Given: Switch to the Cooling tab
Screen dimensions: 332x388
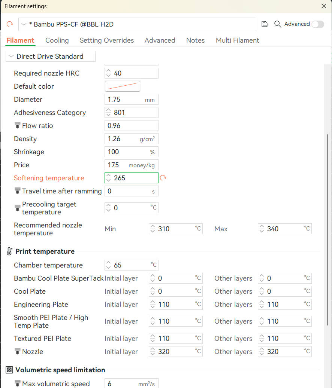Looking at the screenshot, I should tap(57, 40).
